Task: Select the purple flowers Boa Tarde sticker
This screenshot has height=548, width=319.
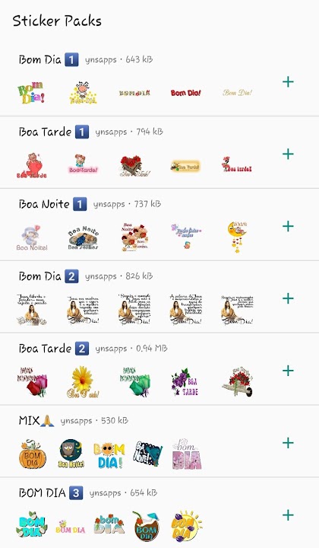Action: (185, 382)
